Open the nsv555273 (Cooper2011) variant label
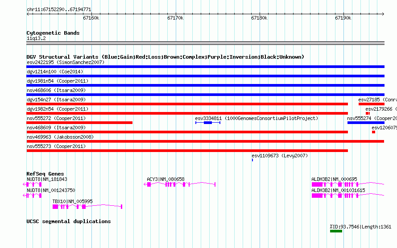Screen dimensions: 397x248 point(56,146)
